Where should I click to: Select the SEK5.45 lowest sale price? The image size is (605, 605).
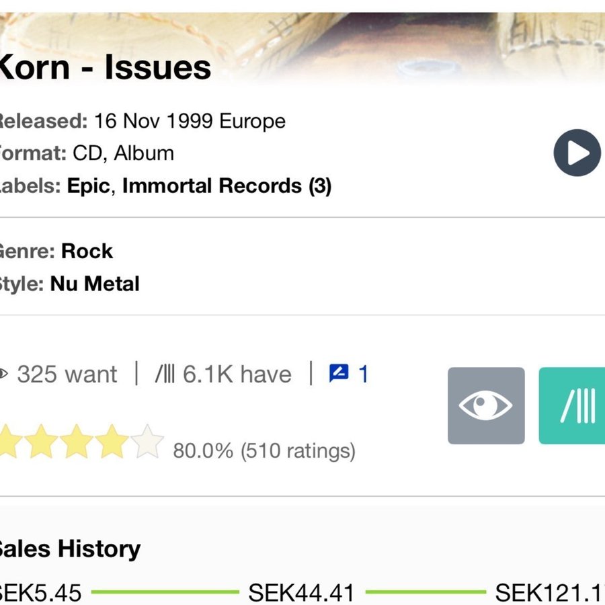click(x=39, y=593)
